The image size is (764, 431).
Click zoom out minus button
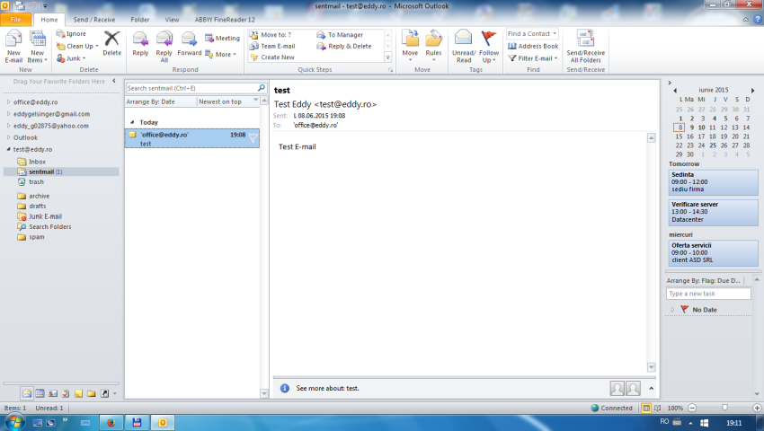click(692, 408)
